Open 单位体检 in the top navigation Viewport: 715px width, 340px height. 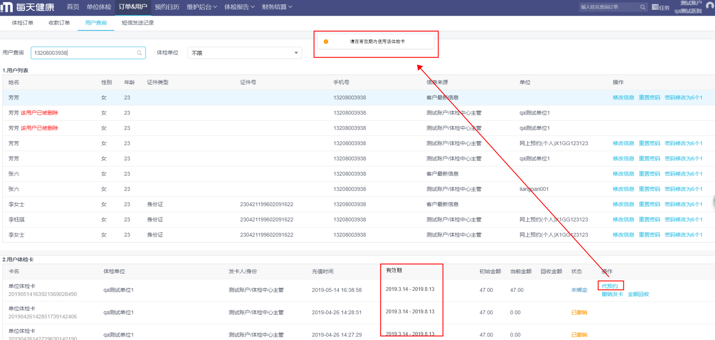[99, 7]
